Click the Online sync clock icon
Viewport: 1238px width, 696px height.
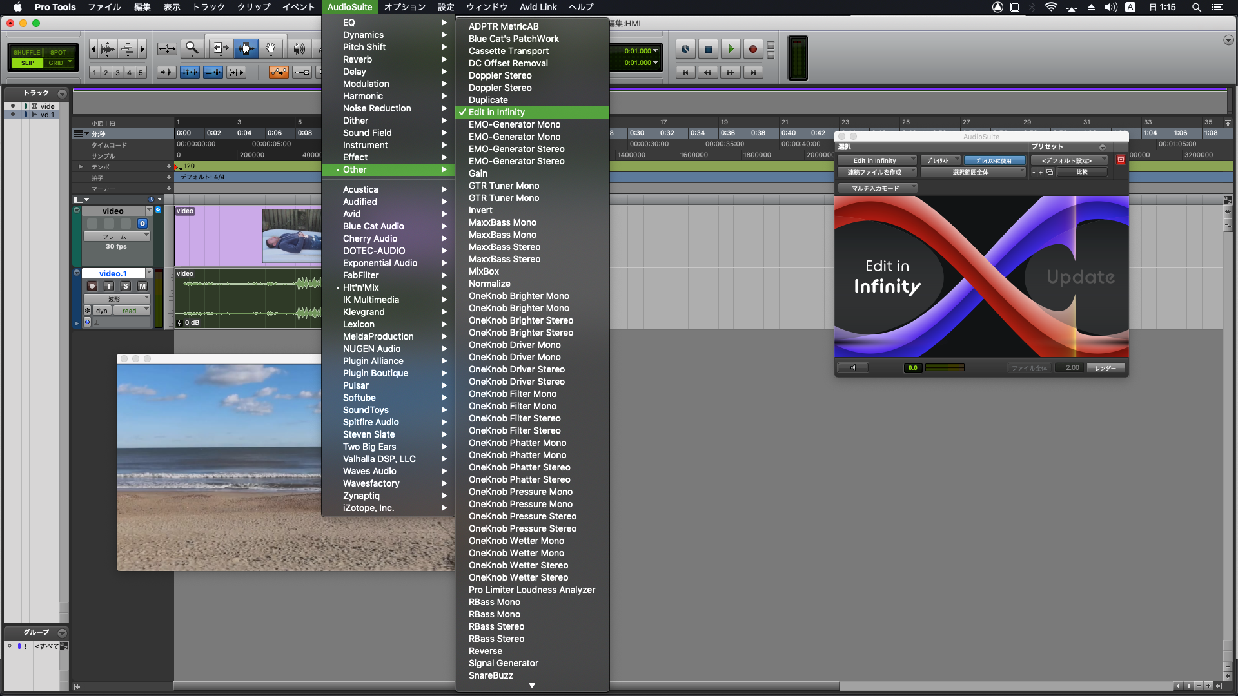(685, 49)
